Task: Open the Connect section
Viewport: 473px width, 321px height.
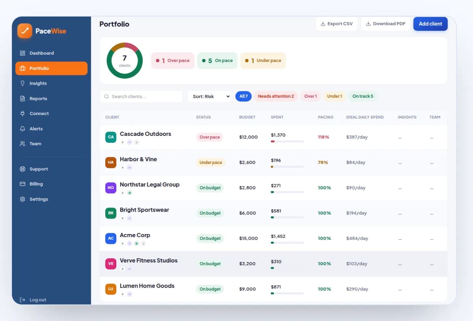Action: point(51,114)
